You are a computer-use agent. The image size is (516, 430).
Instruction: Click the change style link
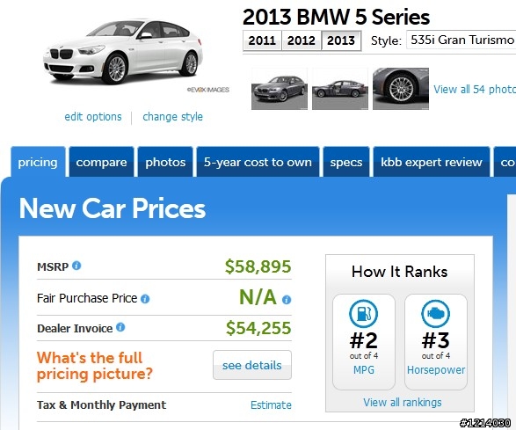click(x=173, y=117)
